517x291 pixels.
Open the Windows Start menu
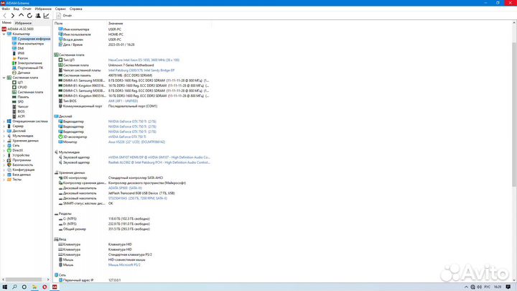click(x=5, y=287)
